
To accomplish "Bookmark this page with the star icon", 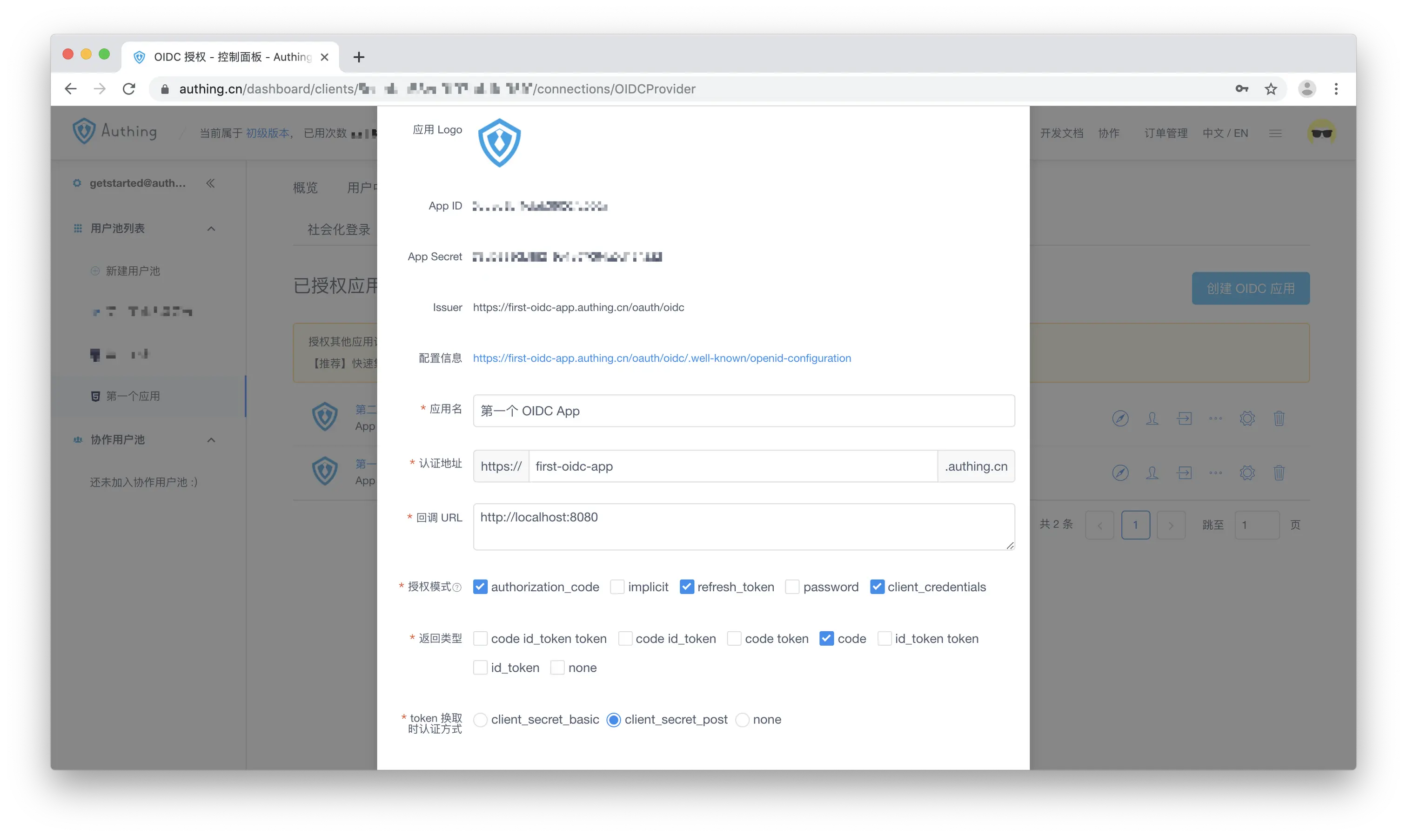I will pos(1271,89).
